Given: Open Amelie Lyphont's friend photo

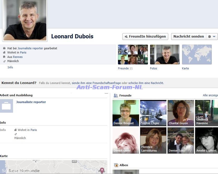Looking at the screenshot, I should (207, 140).
